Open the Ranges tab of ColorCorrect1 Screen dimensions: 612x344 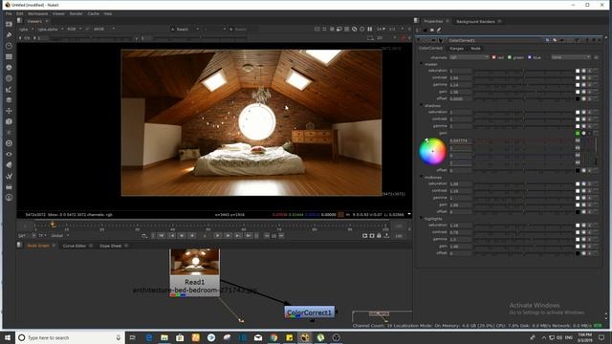coord(456,49)
